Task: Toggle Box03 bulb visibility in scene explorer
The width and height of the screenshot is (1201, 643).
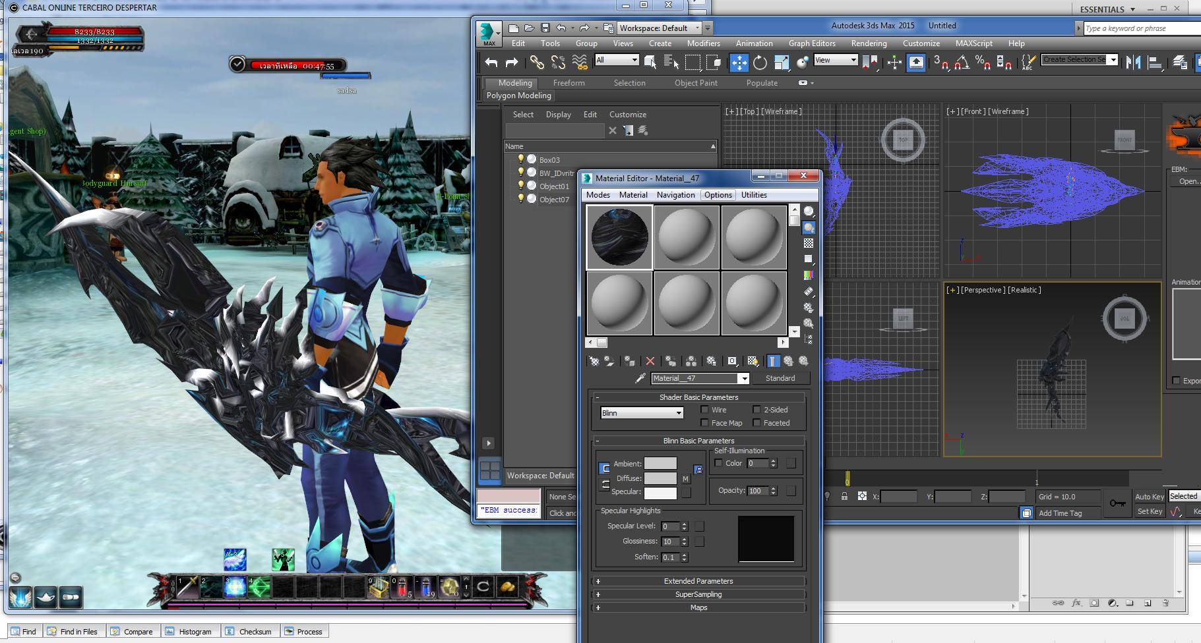Action: (520, 159)
